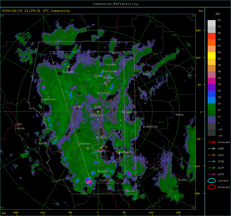231x216 pixels.
Task: Click the Stettler town label
Action: coord(150,74)
